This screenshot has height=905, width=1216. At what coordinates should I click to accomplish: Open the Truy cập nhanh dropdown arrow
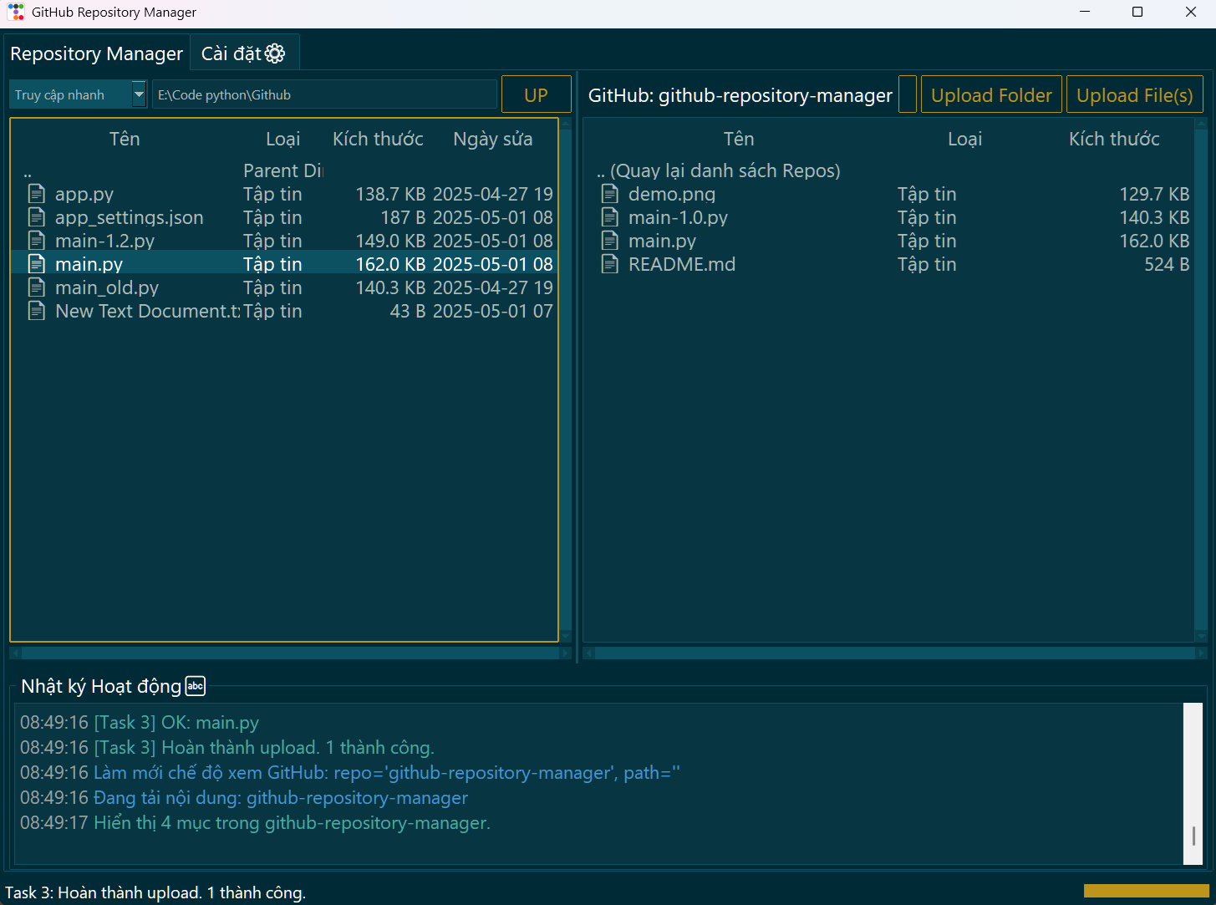pyautogui.click(x=139, y=94)
